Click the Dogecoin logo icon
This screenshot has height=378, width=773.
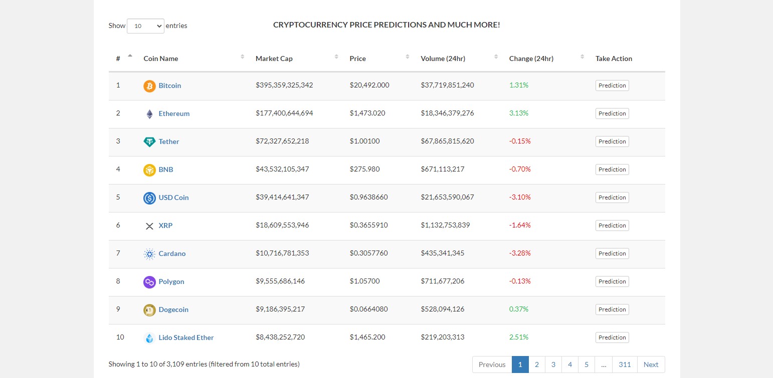tap(149, 309)
